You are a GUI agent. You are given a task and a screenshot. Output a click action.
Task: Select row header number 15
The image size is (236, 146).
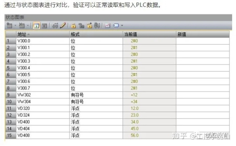point(11,135)
